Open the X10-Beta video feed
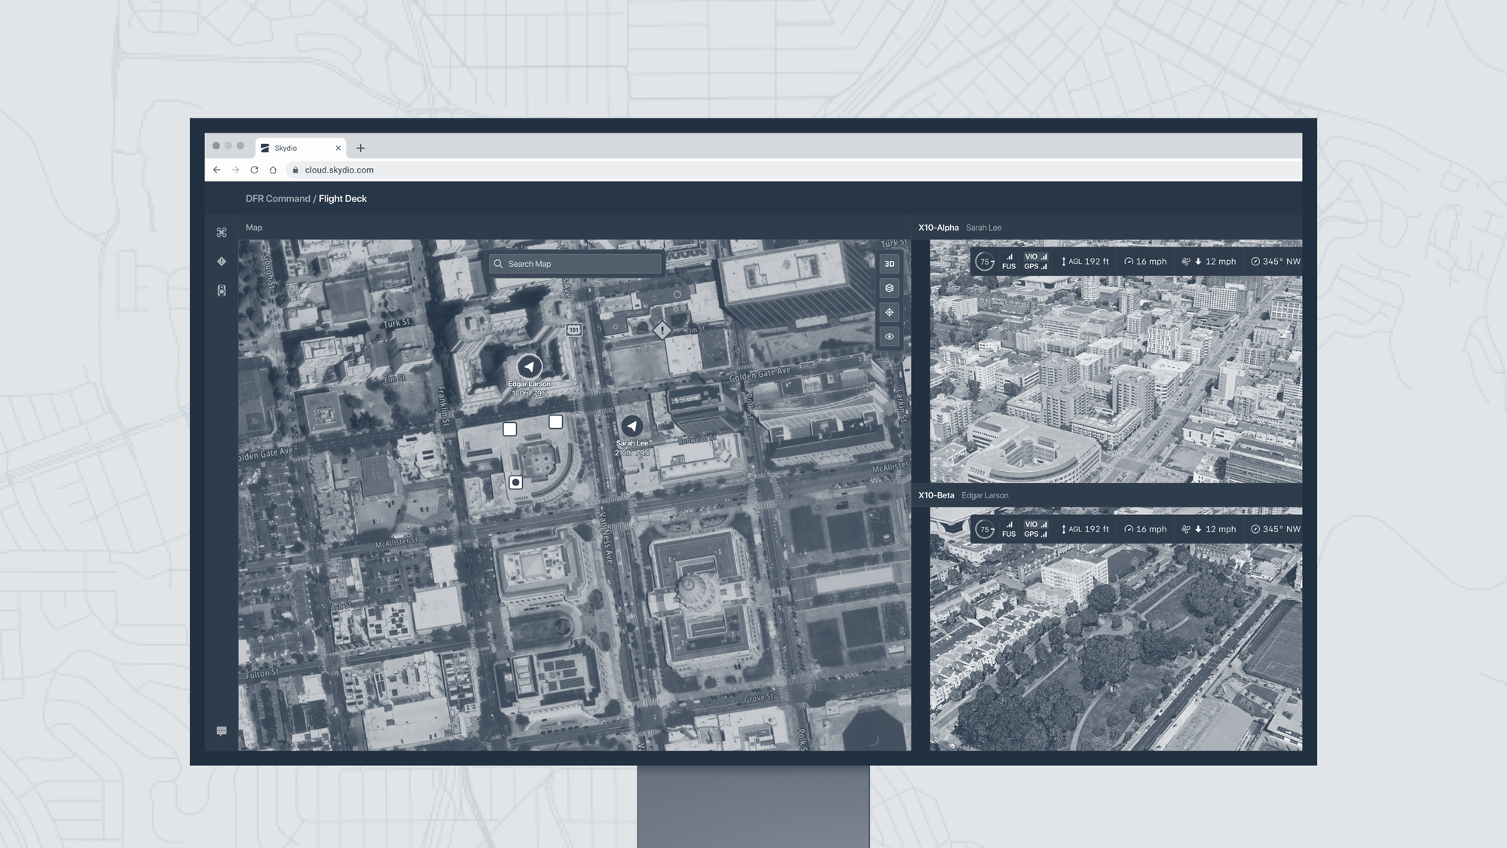The height and width of the screenshot is (848, 1507). [x=1115, y=629]
